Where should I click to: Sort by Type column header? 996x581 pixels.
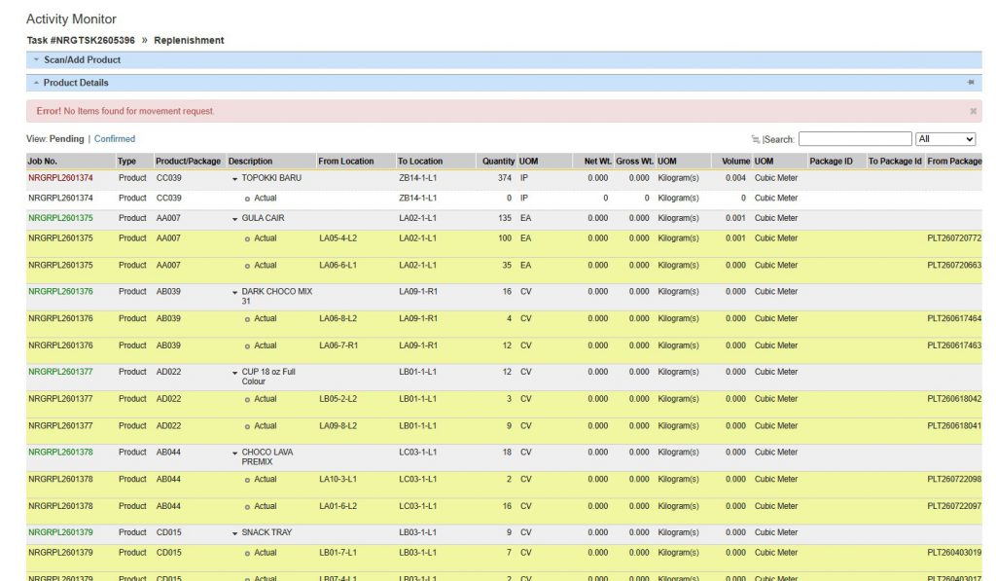[126, 162]
